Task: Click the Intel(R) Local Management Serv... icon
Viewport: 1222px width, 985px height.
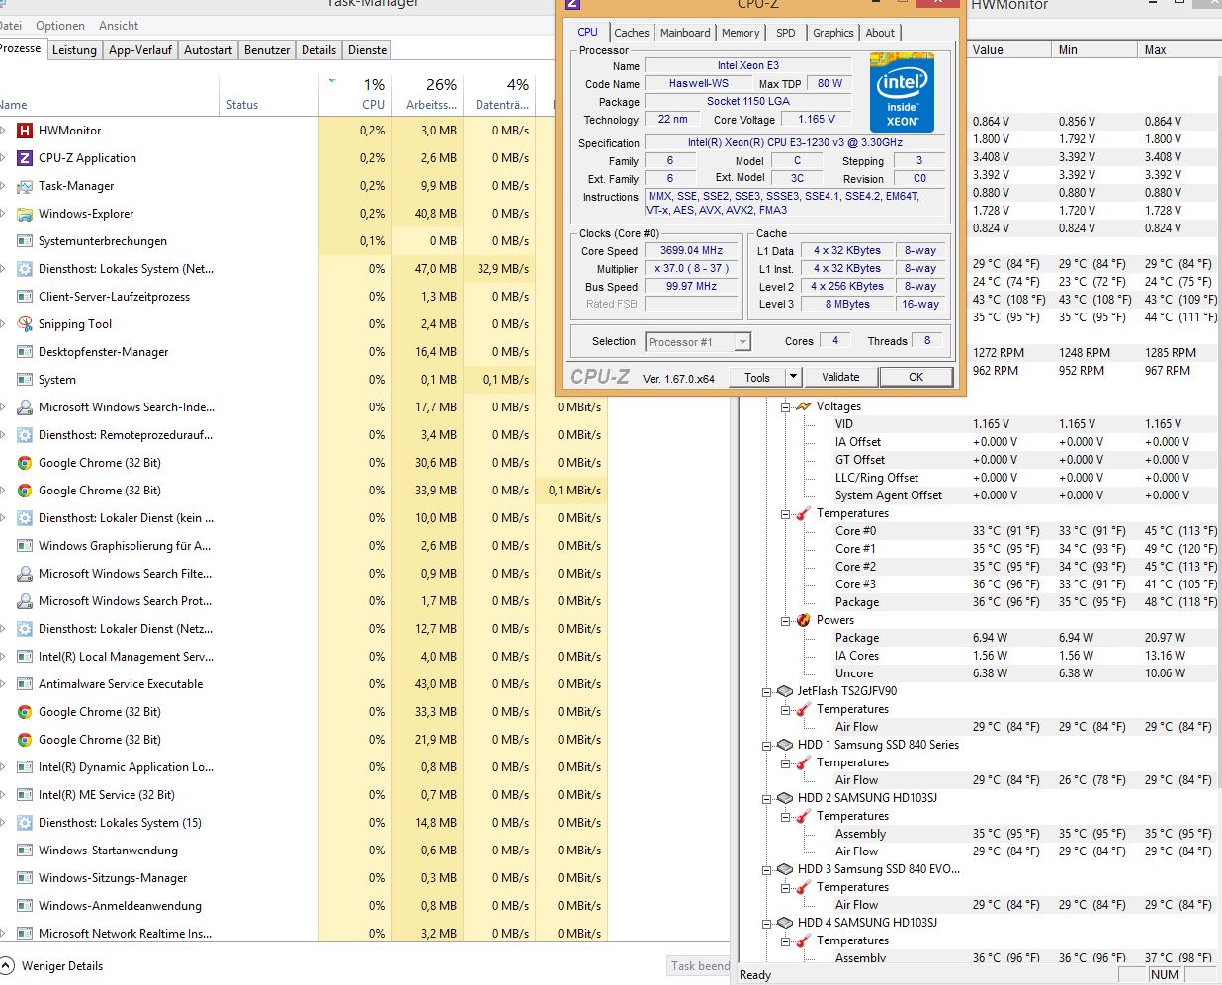Action: tap(25, 657)
